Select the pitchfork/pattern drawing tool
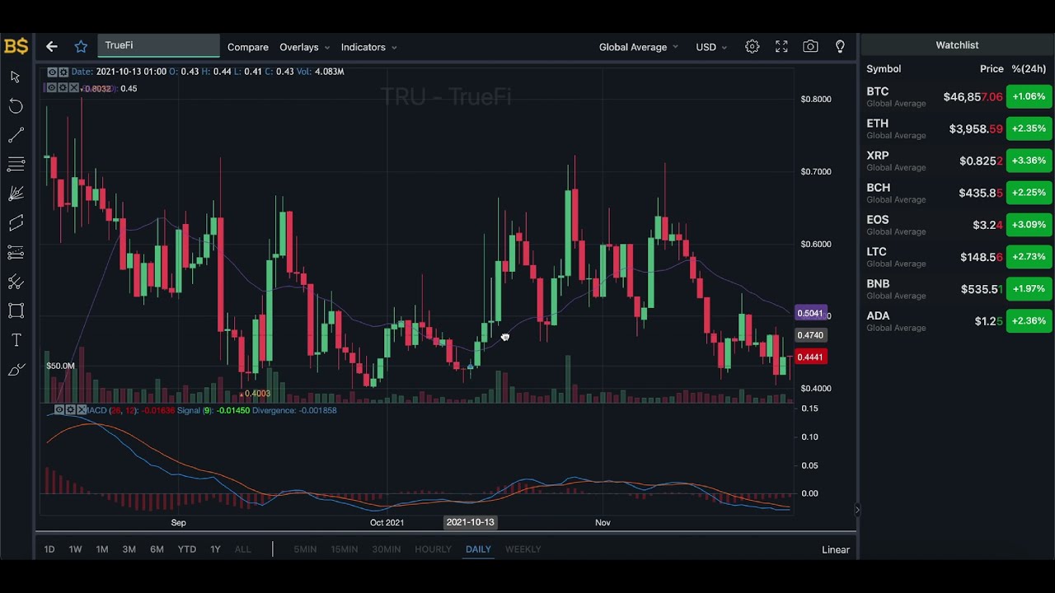This screenshot has height=593, width=1055. click(x=16, y=282)
